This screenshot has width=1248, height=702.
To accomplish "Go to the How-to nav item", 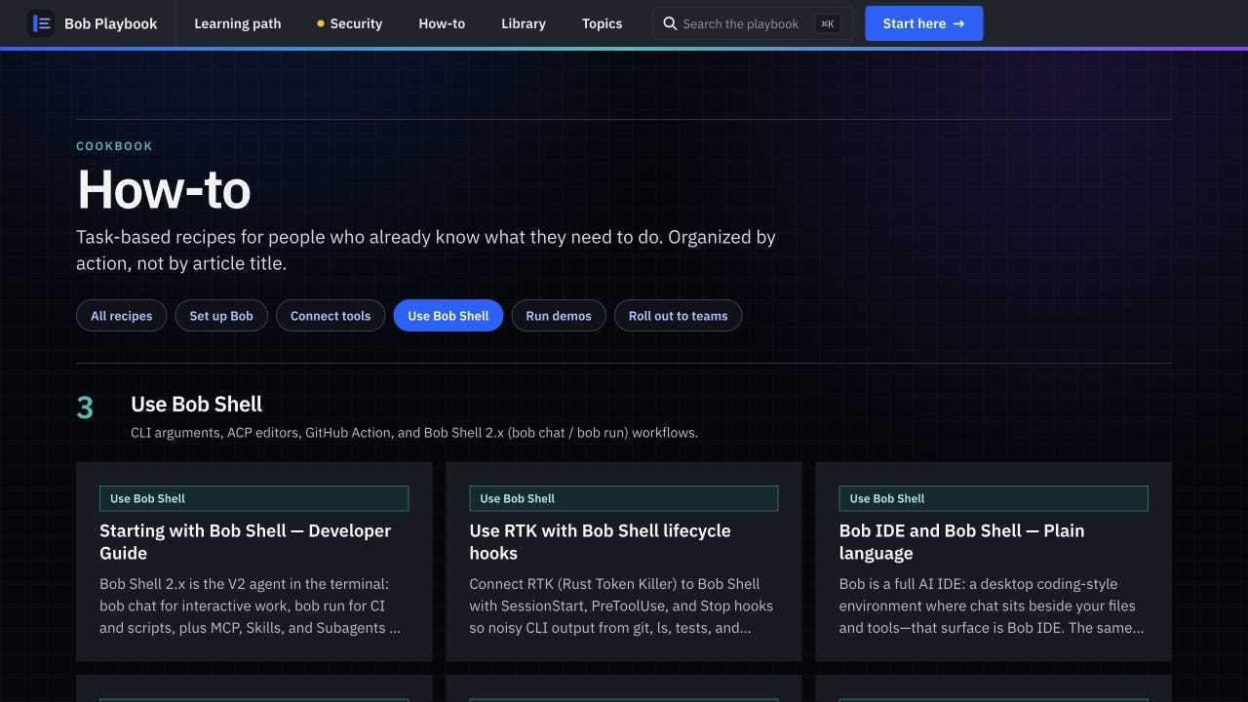I will pos(442,23).
